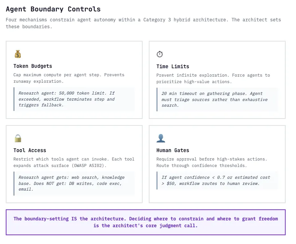The image size is (296, 244).
Task: Click the Require approval before high-stakes text
Action: (x=212, y=159)
